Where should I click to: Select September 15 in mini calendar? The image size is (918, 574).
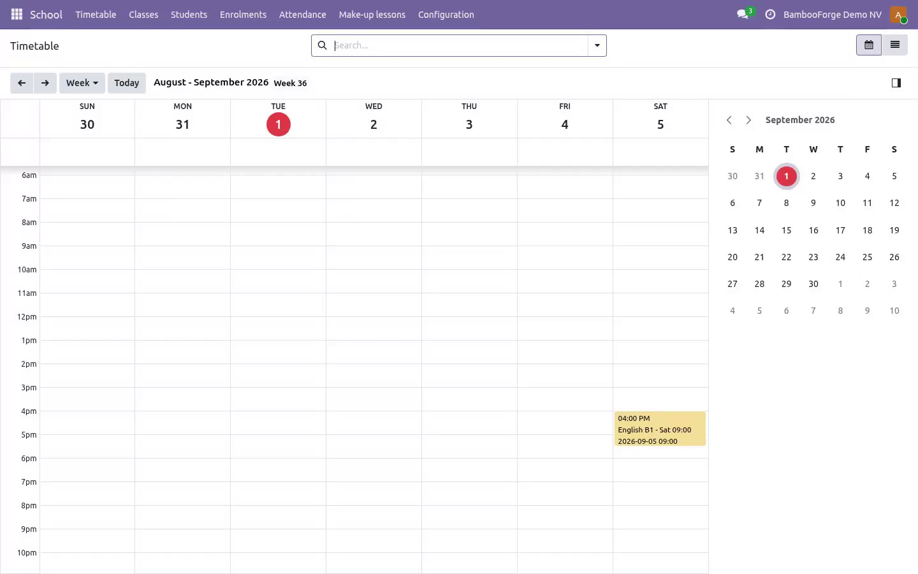point(786,230)
